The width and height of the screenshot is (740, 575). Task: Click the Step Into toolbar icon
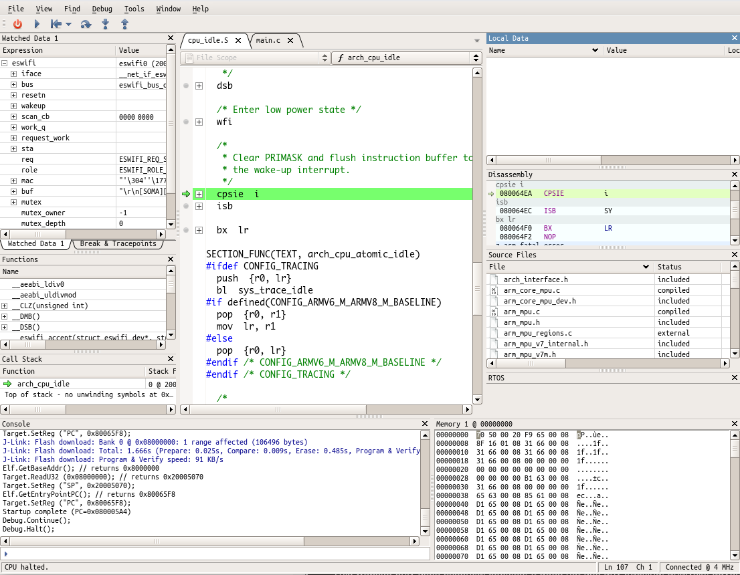pos(105,23)
